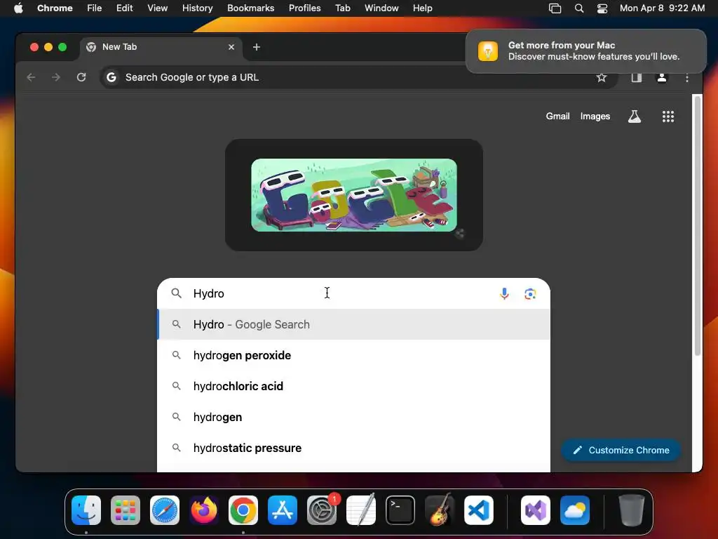Select the 'hydrogen' suggestion

click(x=353, y=417)
